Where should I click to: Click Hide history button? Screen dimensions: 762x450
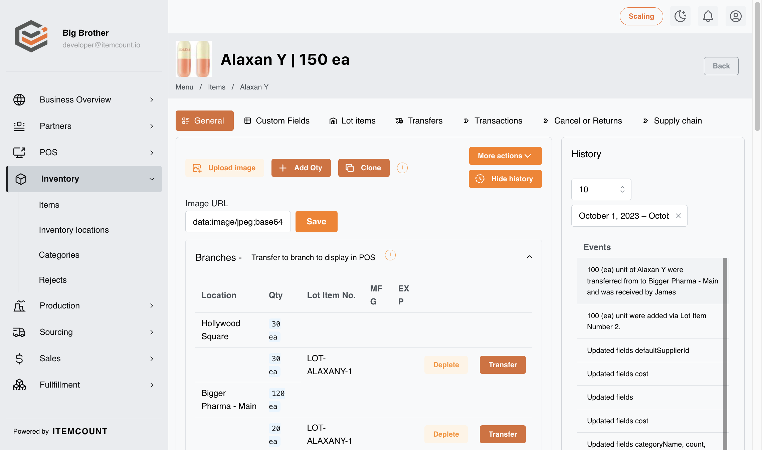pos(505,179)
